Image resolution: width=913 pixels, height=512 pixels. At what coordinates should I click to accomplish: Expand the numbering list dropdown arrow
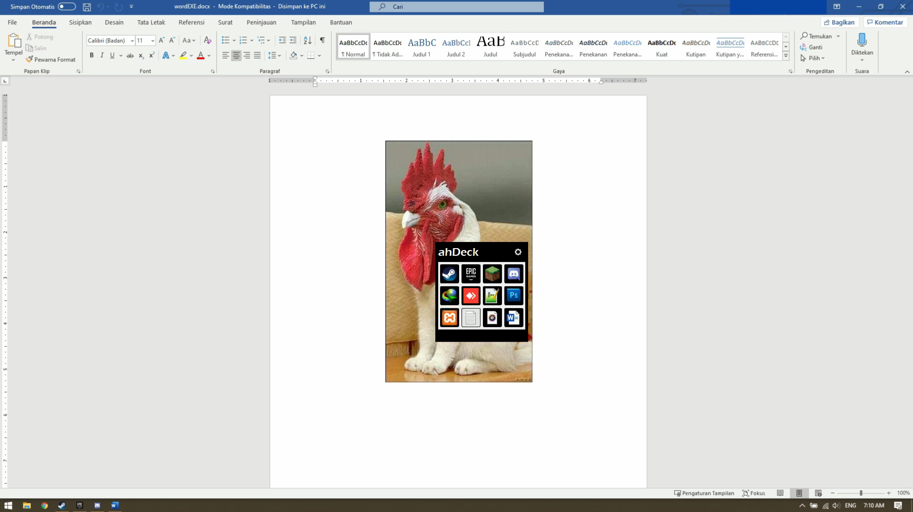[x=252, y=41]
